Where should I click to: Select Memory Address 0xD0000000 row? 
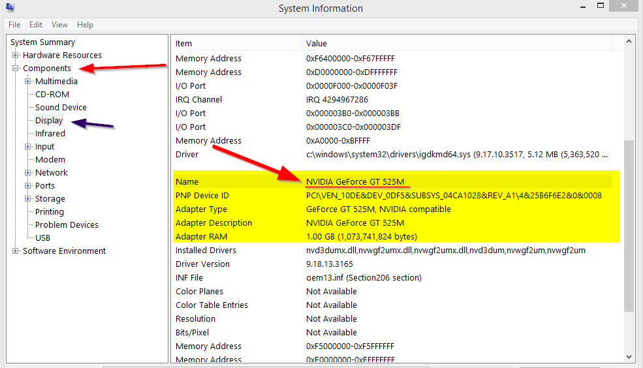393,72
